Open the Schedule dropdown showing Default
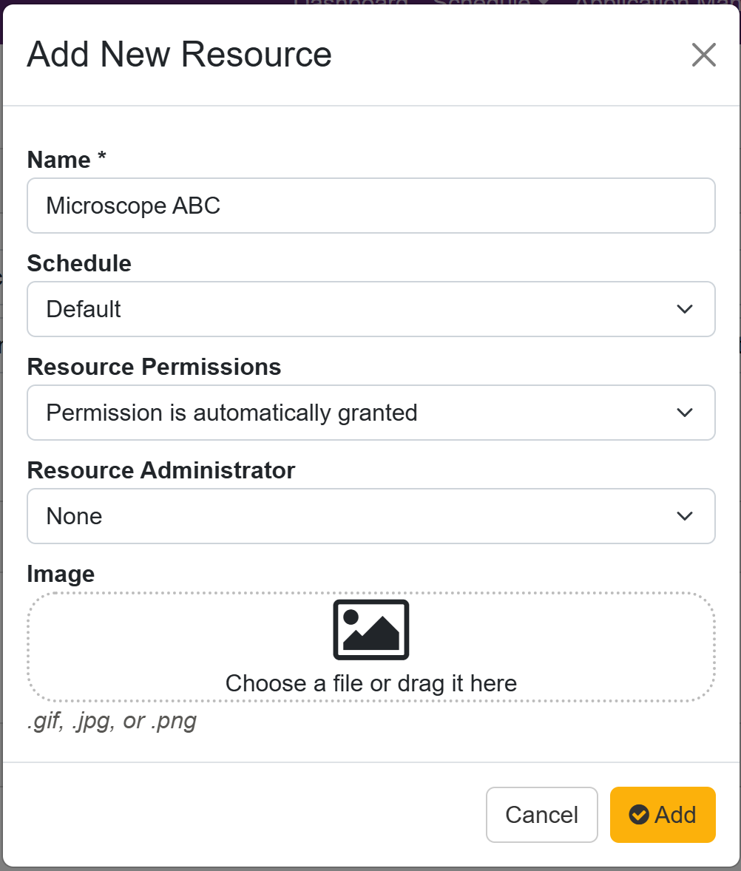741x871 pixels. [355, 309]
